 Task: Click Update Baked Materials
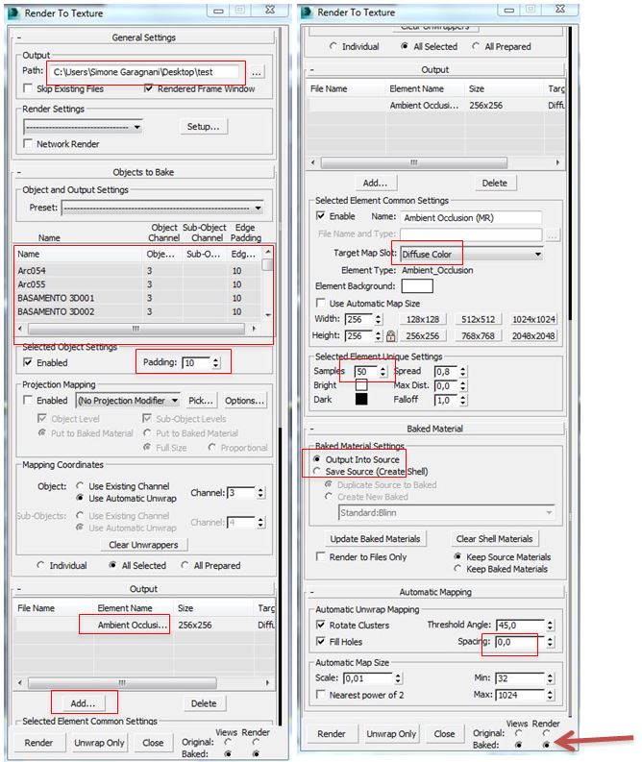375,538
